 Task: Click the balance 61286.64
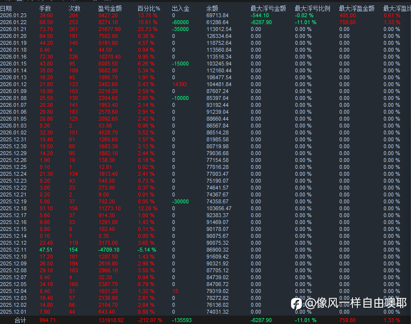point(217,22)
